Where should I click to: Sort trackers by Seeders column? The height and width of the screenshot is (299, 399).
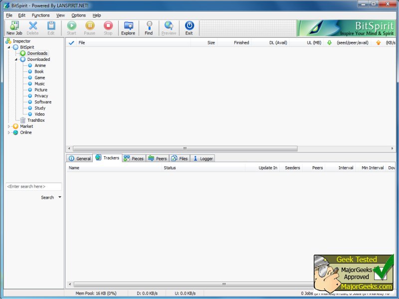point(292,168)
